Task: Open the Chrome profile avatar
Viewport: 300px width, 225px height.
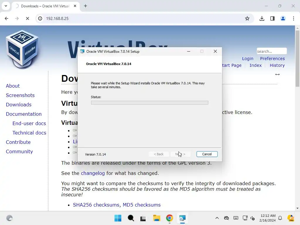Action: pyautogui.click(x=283, y=18)
